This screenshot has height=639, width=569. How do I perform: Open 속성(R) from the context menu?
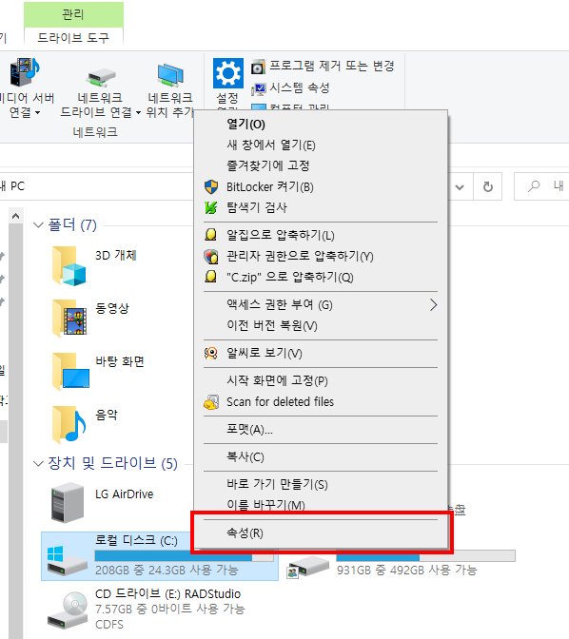[x=321, y=532]
